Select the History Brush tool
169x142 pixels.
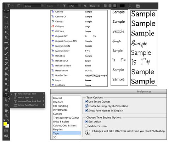pyautogui.click(x=6, y=64)
